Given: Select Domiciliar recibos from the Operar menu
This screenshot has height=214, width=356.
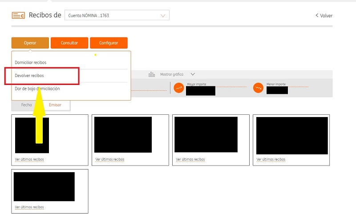Looking at the screenshot, I should [x=31, y=62].
